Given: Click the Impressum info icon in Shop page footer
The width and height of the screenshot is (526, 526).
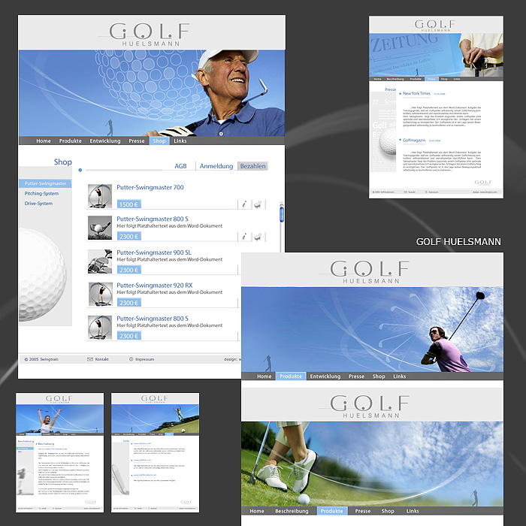Looking at the screenshot, I should (131, 359).
